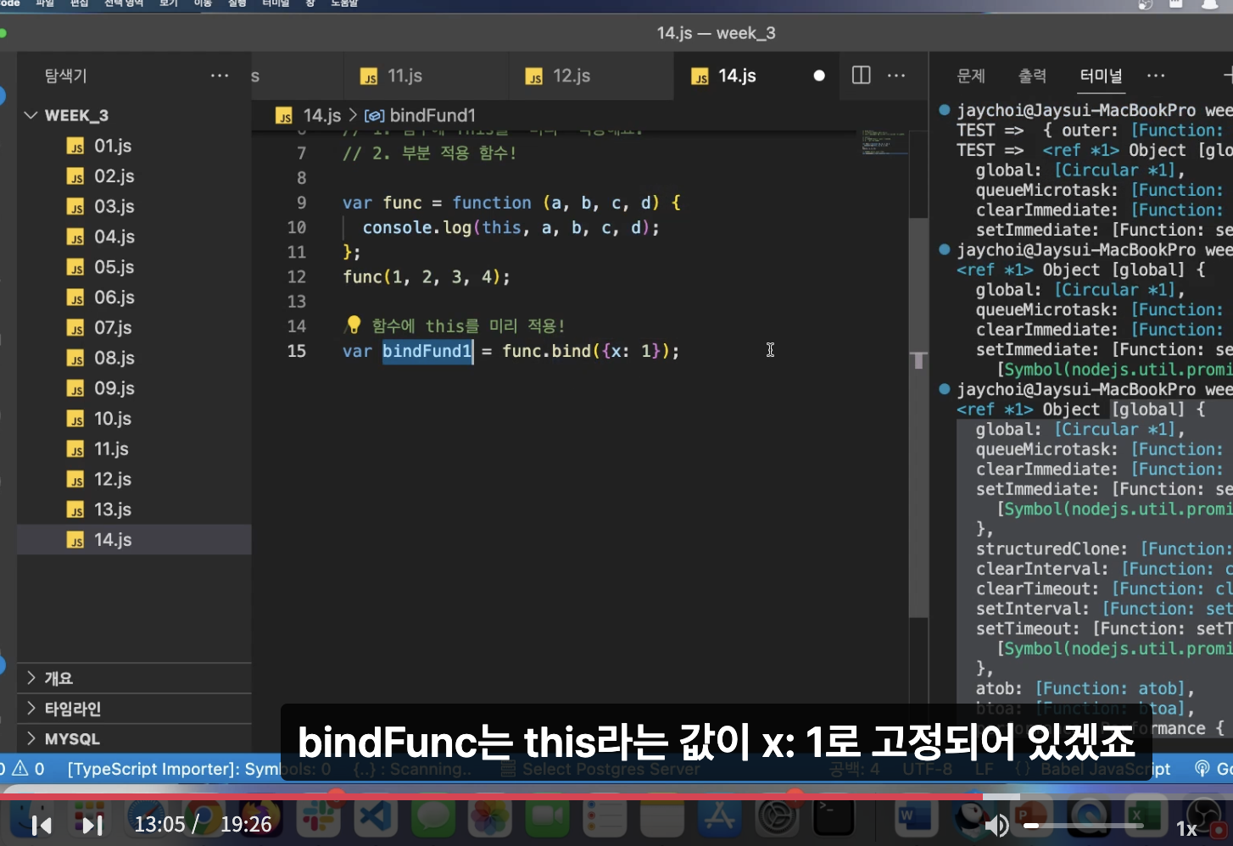The width and height of the screenshot is (1233, 846).
Task: Mute the video with the speaker icon
Action: point(997,825)
